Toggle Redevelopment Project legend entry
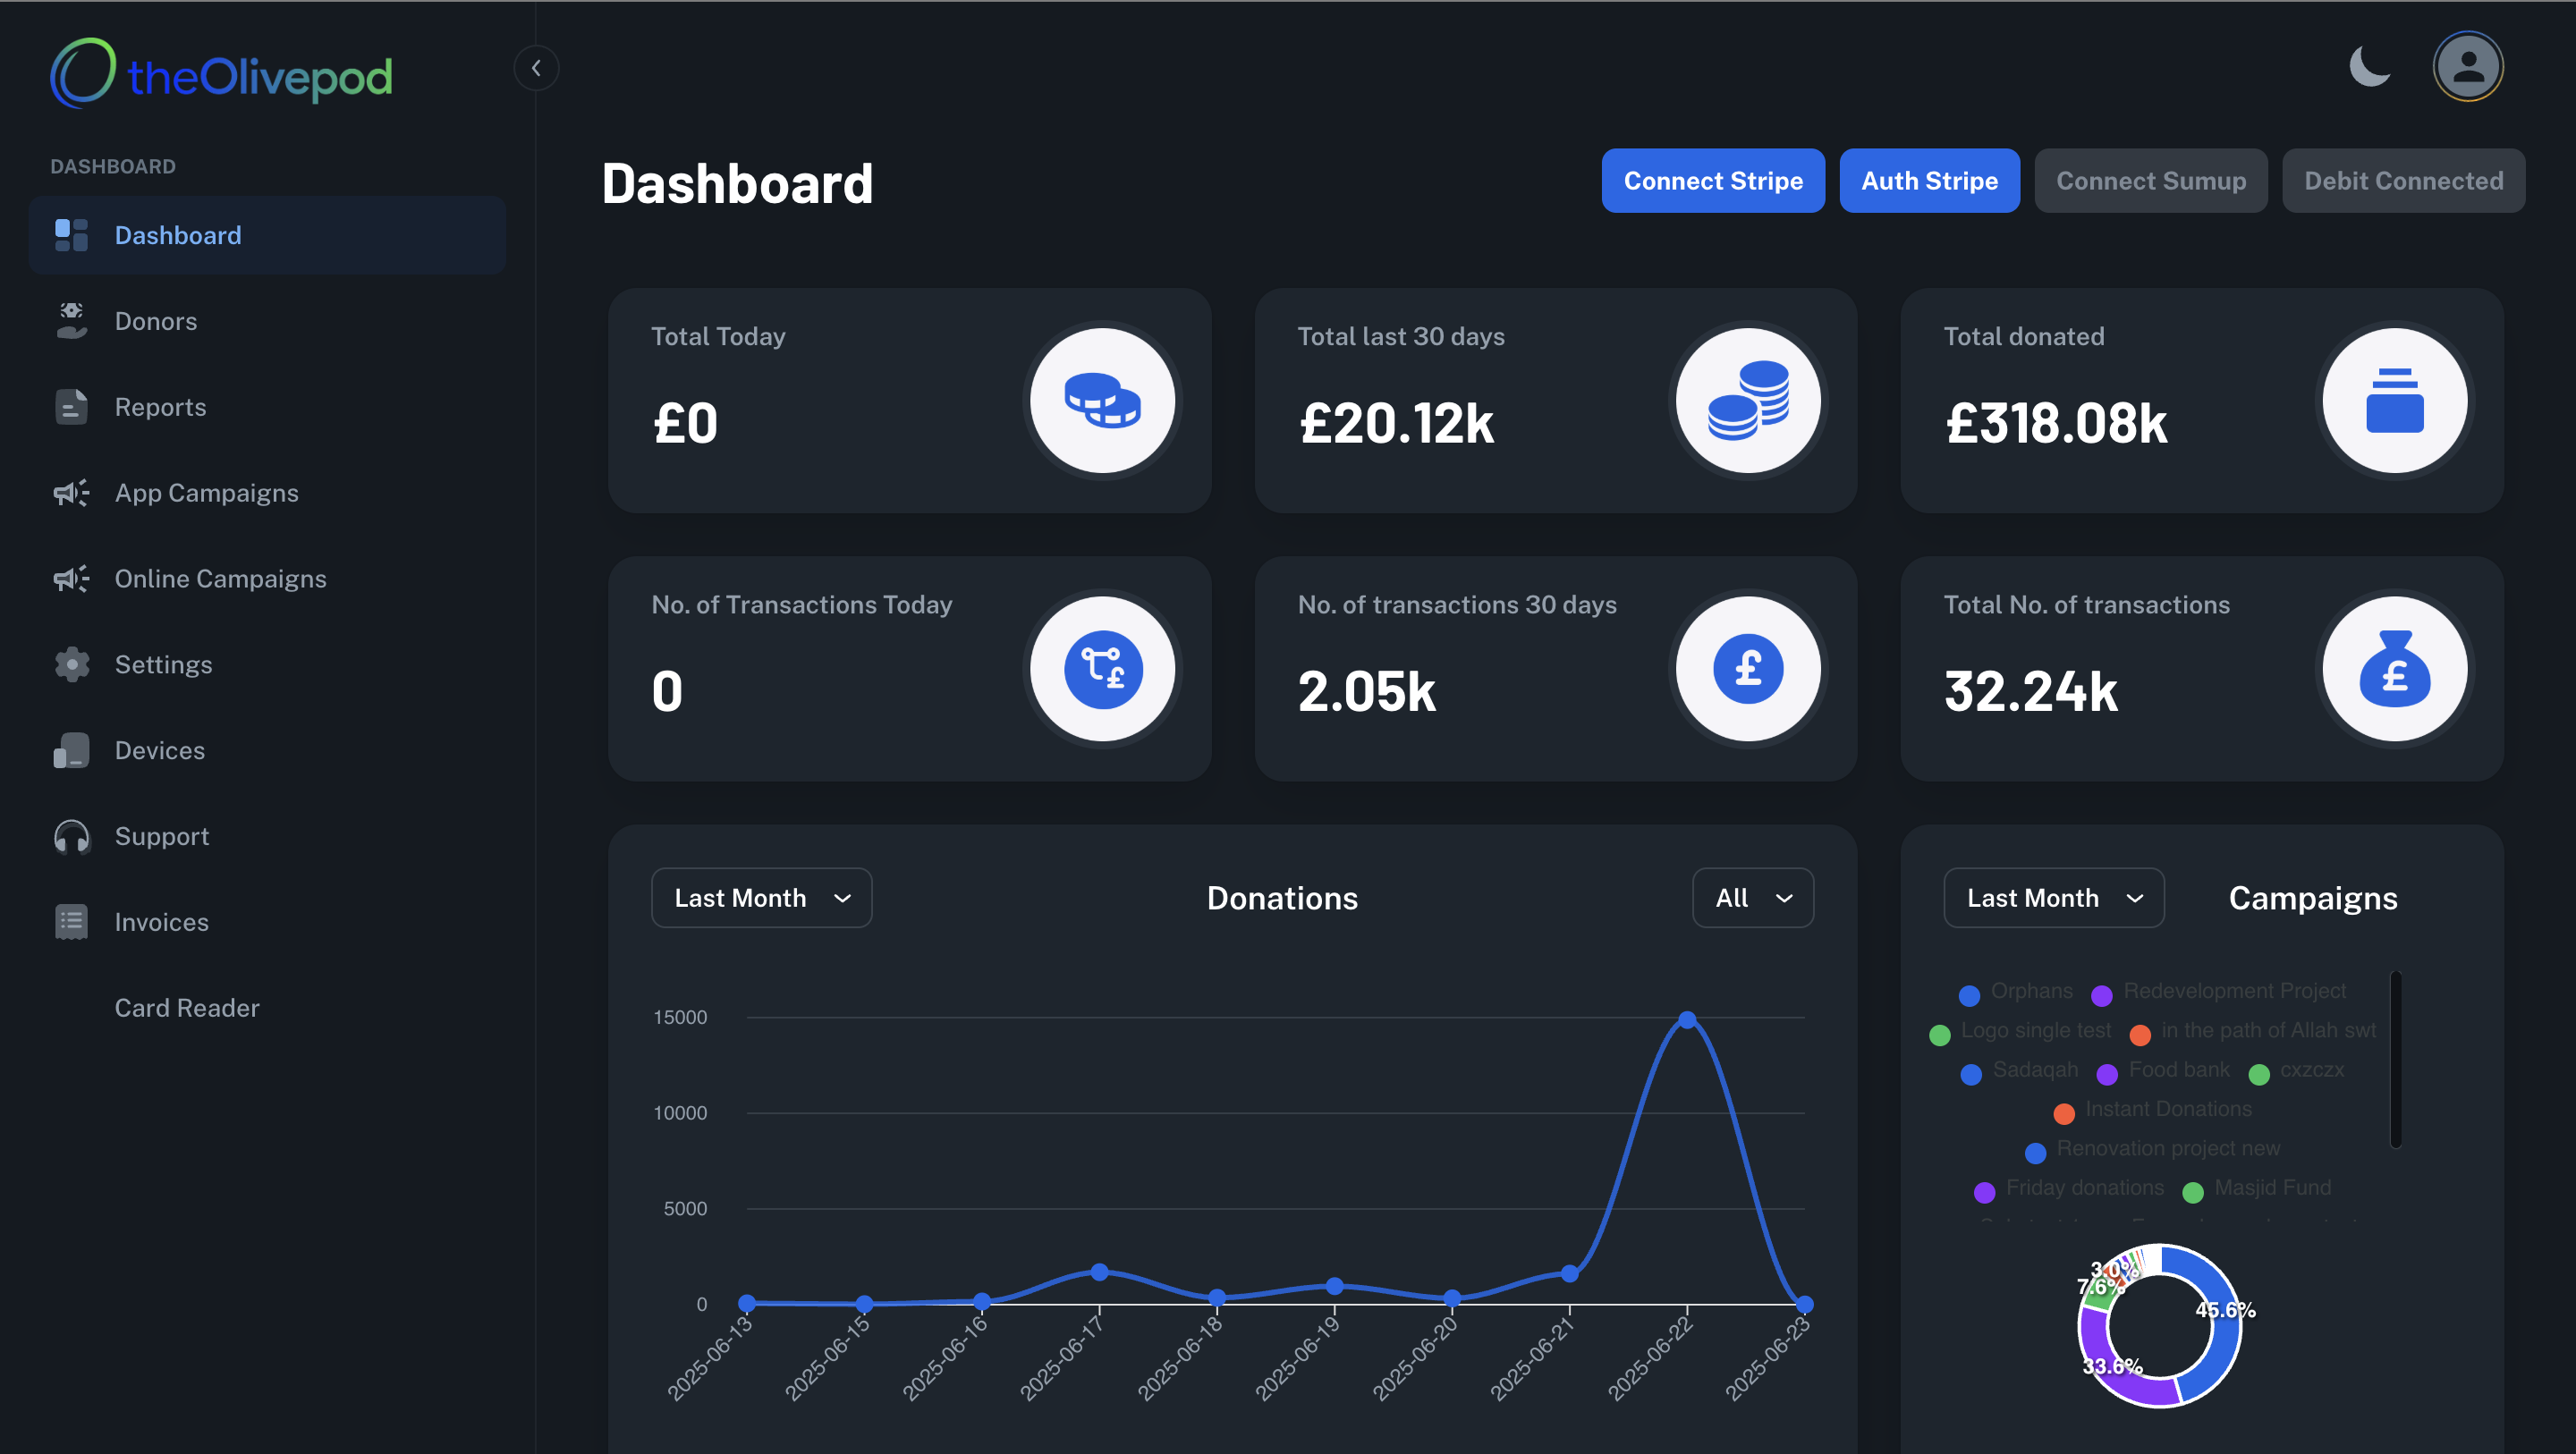 pyautogui.click(x=2219, y=991)
